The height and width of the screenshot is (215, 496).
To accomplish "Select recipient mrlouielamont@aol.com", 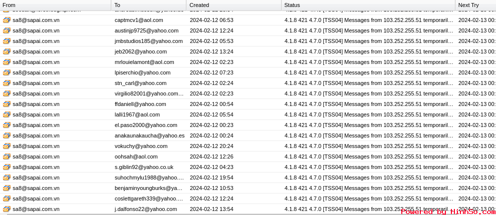I will [x=144, y=62].
